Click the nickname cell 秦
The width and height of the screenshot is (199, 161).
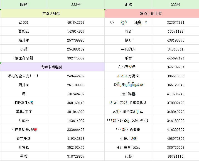click(x=24, y=94)
